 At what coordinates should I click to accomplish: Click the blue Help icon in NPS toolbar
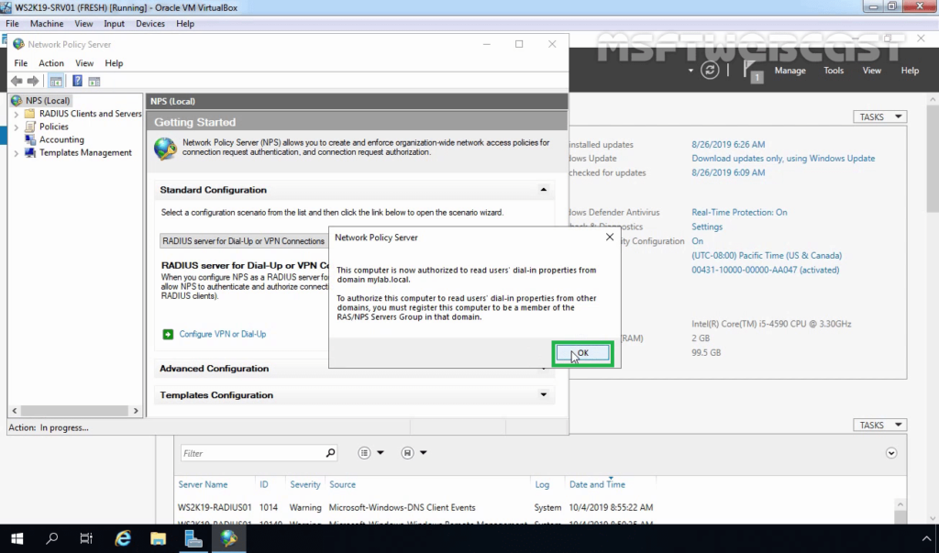[x=77, y=81]
